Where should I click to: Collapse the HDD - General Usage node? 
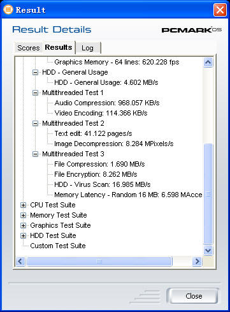tap(35, 72)
